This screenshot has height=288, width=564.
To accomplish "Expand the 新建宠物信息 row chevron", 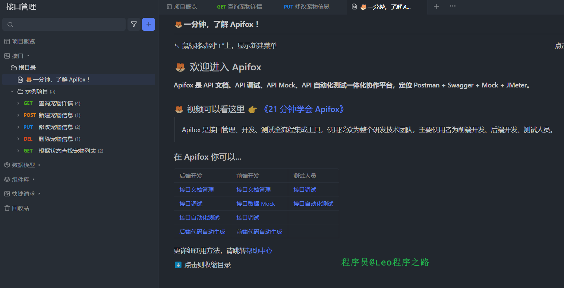I will [18, 115].
